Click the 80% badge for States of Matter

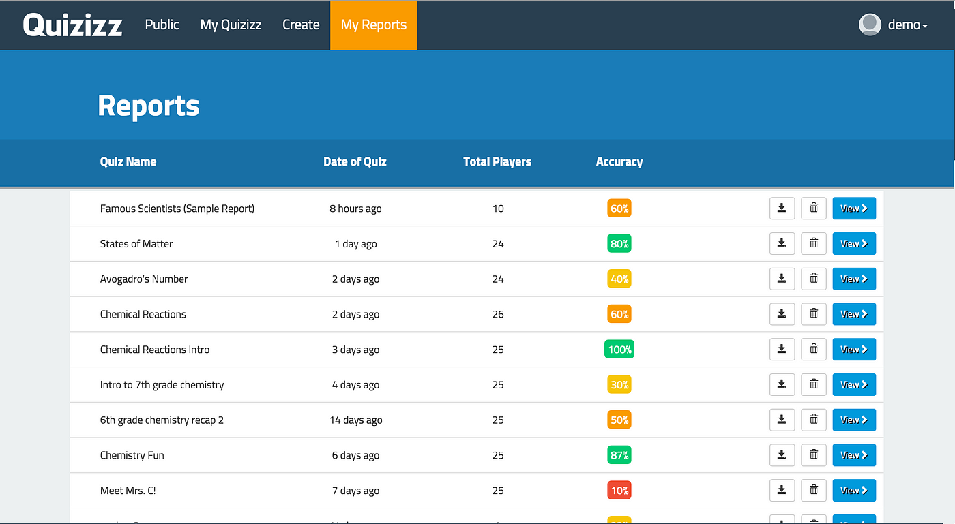pos(619,243)
